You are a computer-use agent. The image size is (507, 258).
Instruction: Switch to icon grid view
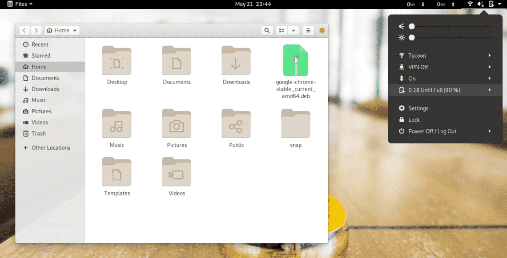pyautogui.click(x=281, y=30)
